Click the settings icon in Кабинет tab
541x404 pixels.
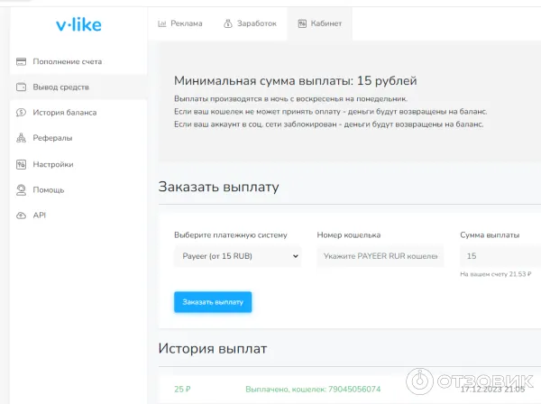click(302, 23)
